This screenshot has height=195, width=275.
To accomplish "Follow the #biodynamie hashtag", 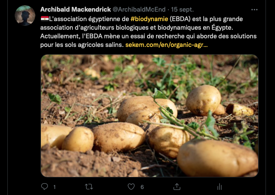I will point(149,19).
